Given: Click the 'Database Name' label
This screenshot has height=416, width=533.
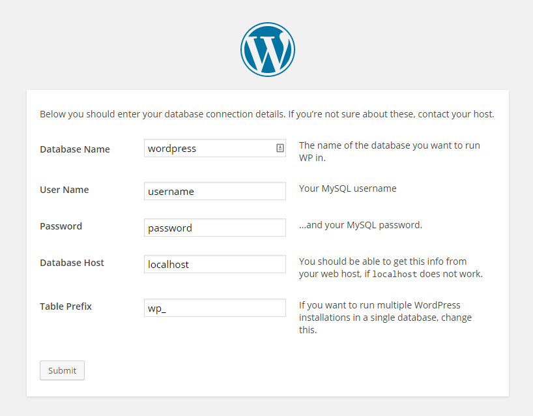Looking at the screenshot, I should tap(74, 149).
